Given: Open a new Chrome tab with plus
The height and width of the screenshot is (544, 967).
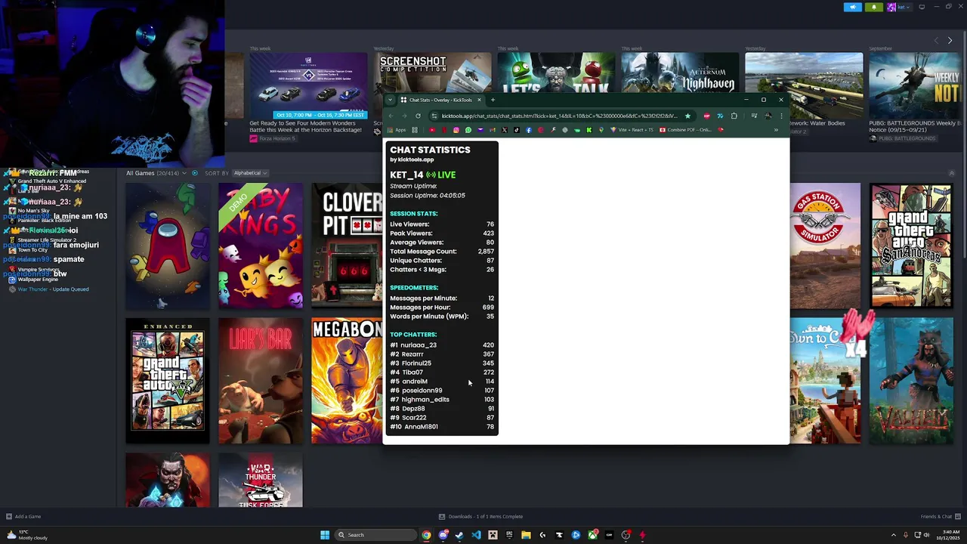Looking at the screenshot, I should [493, 100].
